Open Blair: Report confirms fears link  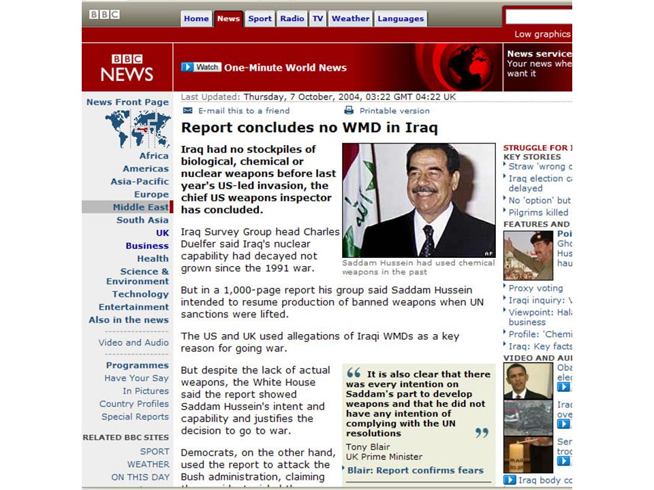(x=416, y=470)
